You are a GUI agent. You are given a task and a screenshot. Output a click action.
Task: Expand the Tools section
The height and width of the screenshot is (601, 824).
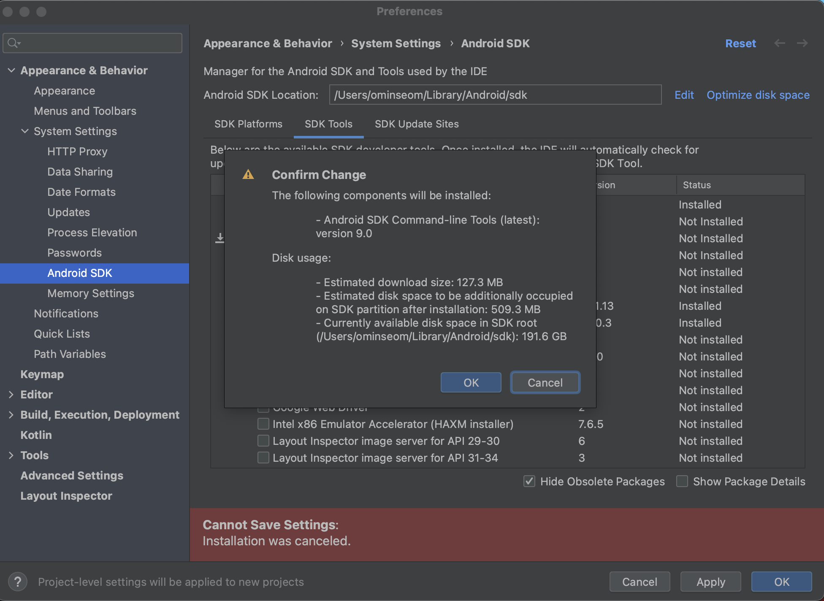coord(11,455)
